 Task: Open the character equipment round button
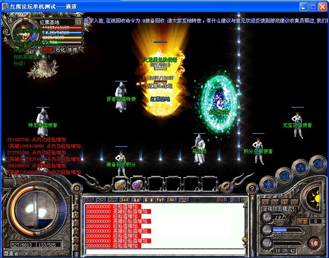click(x=268, y=185)
